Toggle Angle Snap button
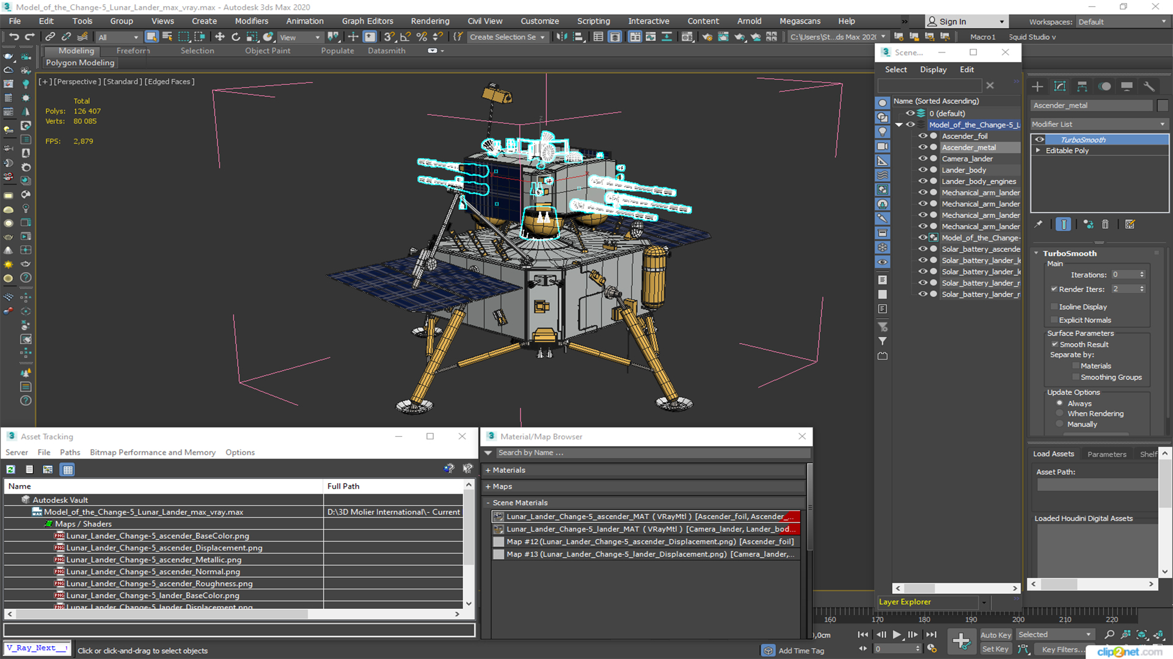1173x659 pixels. 406,37
